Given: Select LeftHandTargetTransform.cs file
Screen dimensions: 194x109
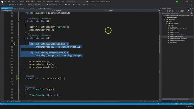Looking at the screenshot, I should coord(180,29).
